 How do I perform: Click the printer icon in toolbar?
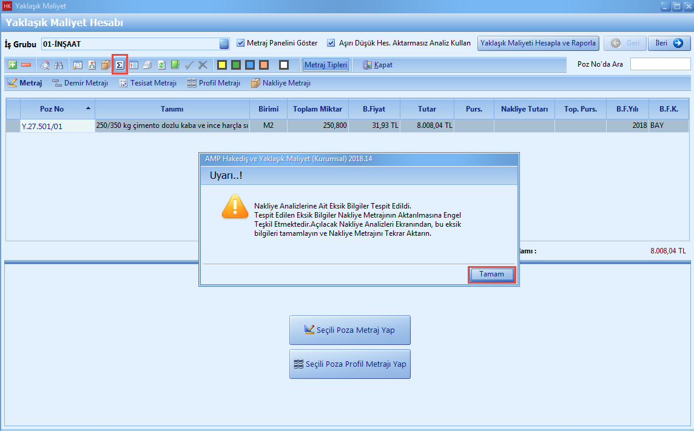pyautogui.click(x=147, y=65)
